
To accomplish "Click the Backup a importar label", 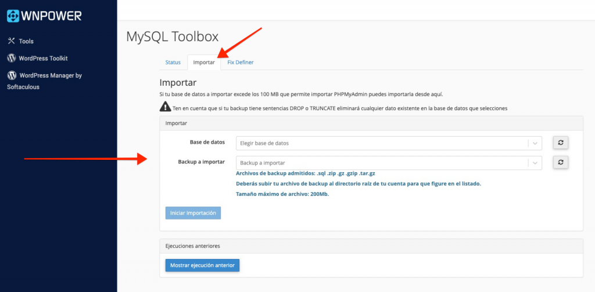I will pos(202,162).
